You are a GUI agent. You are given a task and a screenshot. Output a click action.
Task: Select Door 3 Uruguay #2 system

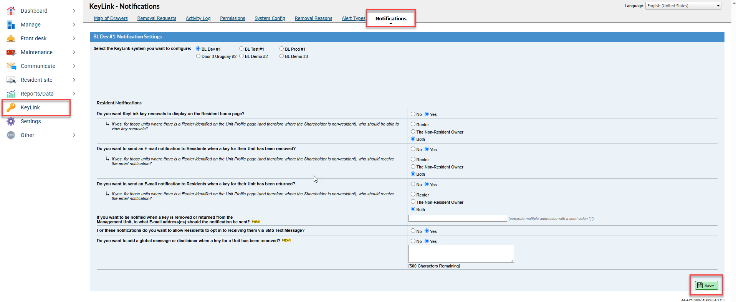(198, 56)
